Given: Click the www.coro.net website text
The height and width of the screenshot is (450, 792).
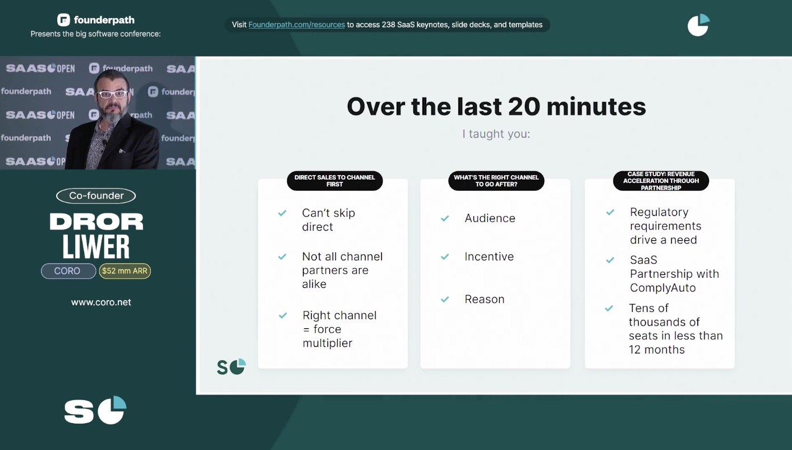Looking at the screenshot, I should pos(101,302).
